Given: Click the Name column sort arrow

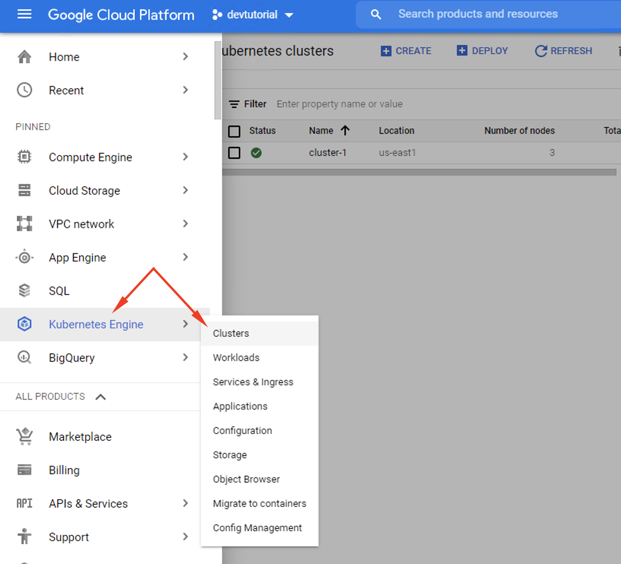Looking at the screenshot, I should point(345,131).
